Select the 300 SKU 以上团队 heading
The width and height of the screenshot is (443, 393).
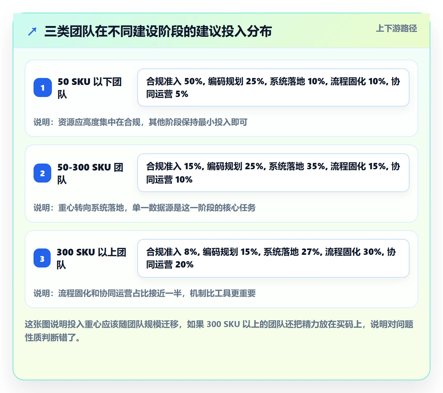(x=91, y=258)
